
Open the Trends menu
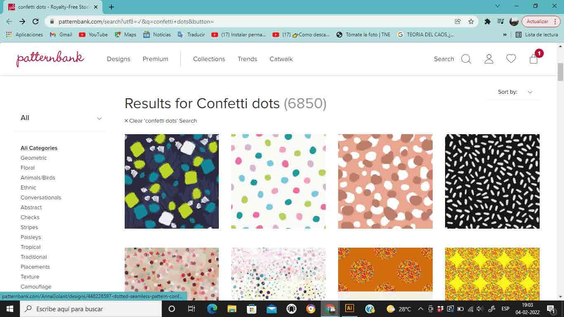pyautogui.click(x=247, y=59)
